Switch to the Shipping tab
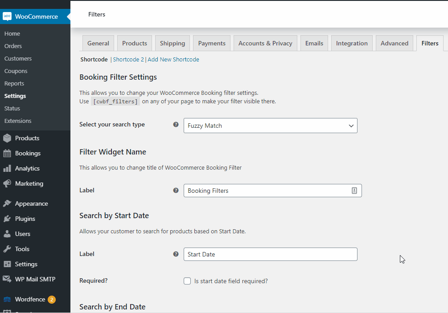Viewport: 448px width, 313px height. [173, 43]
